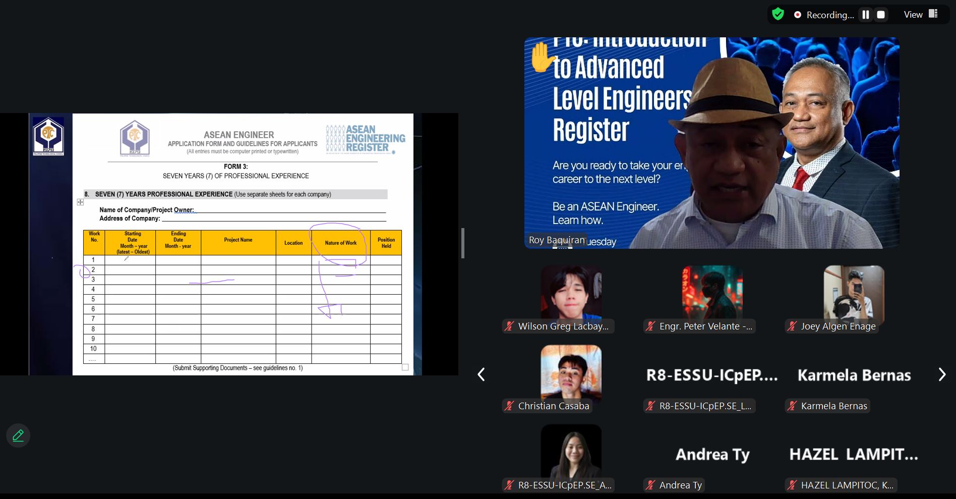Image resolution: width=956 pixels, height=499 pixels.
Task: Open the View layout menu
Action: coord(920,15)
